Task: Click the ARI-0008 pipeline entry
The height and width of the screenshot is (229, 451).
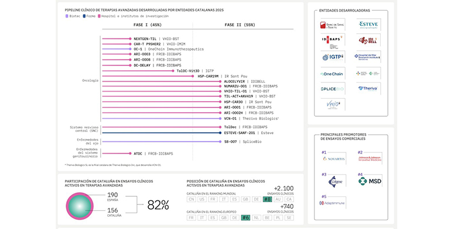Action: pos(158,60)
